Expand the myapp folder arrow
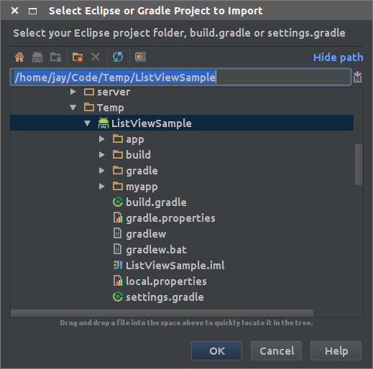 tap(102, 187)
